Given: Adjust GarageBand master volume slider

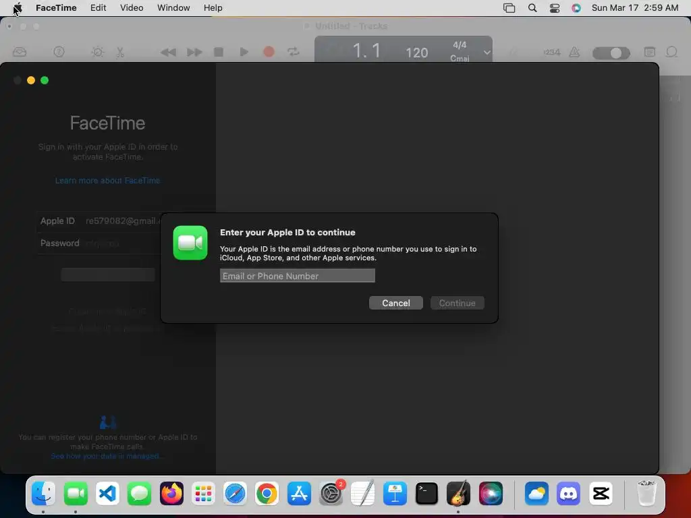Looking at the screenshot, I should coord(611,53).
